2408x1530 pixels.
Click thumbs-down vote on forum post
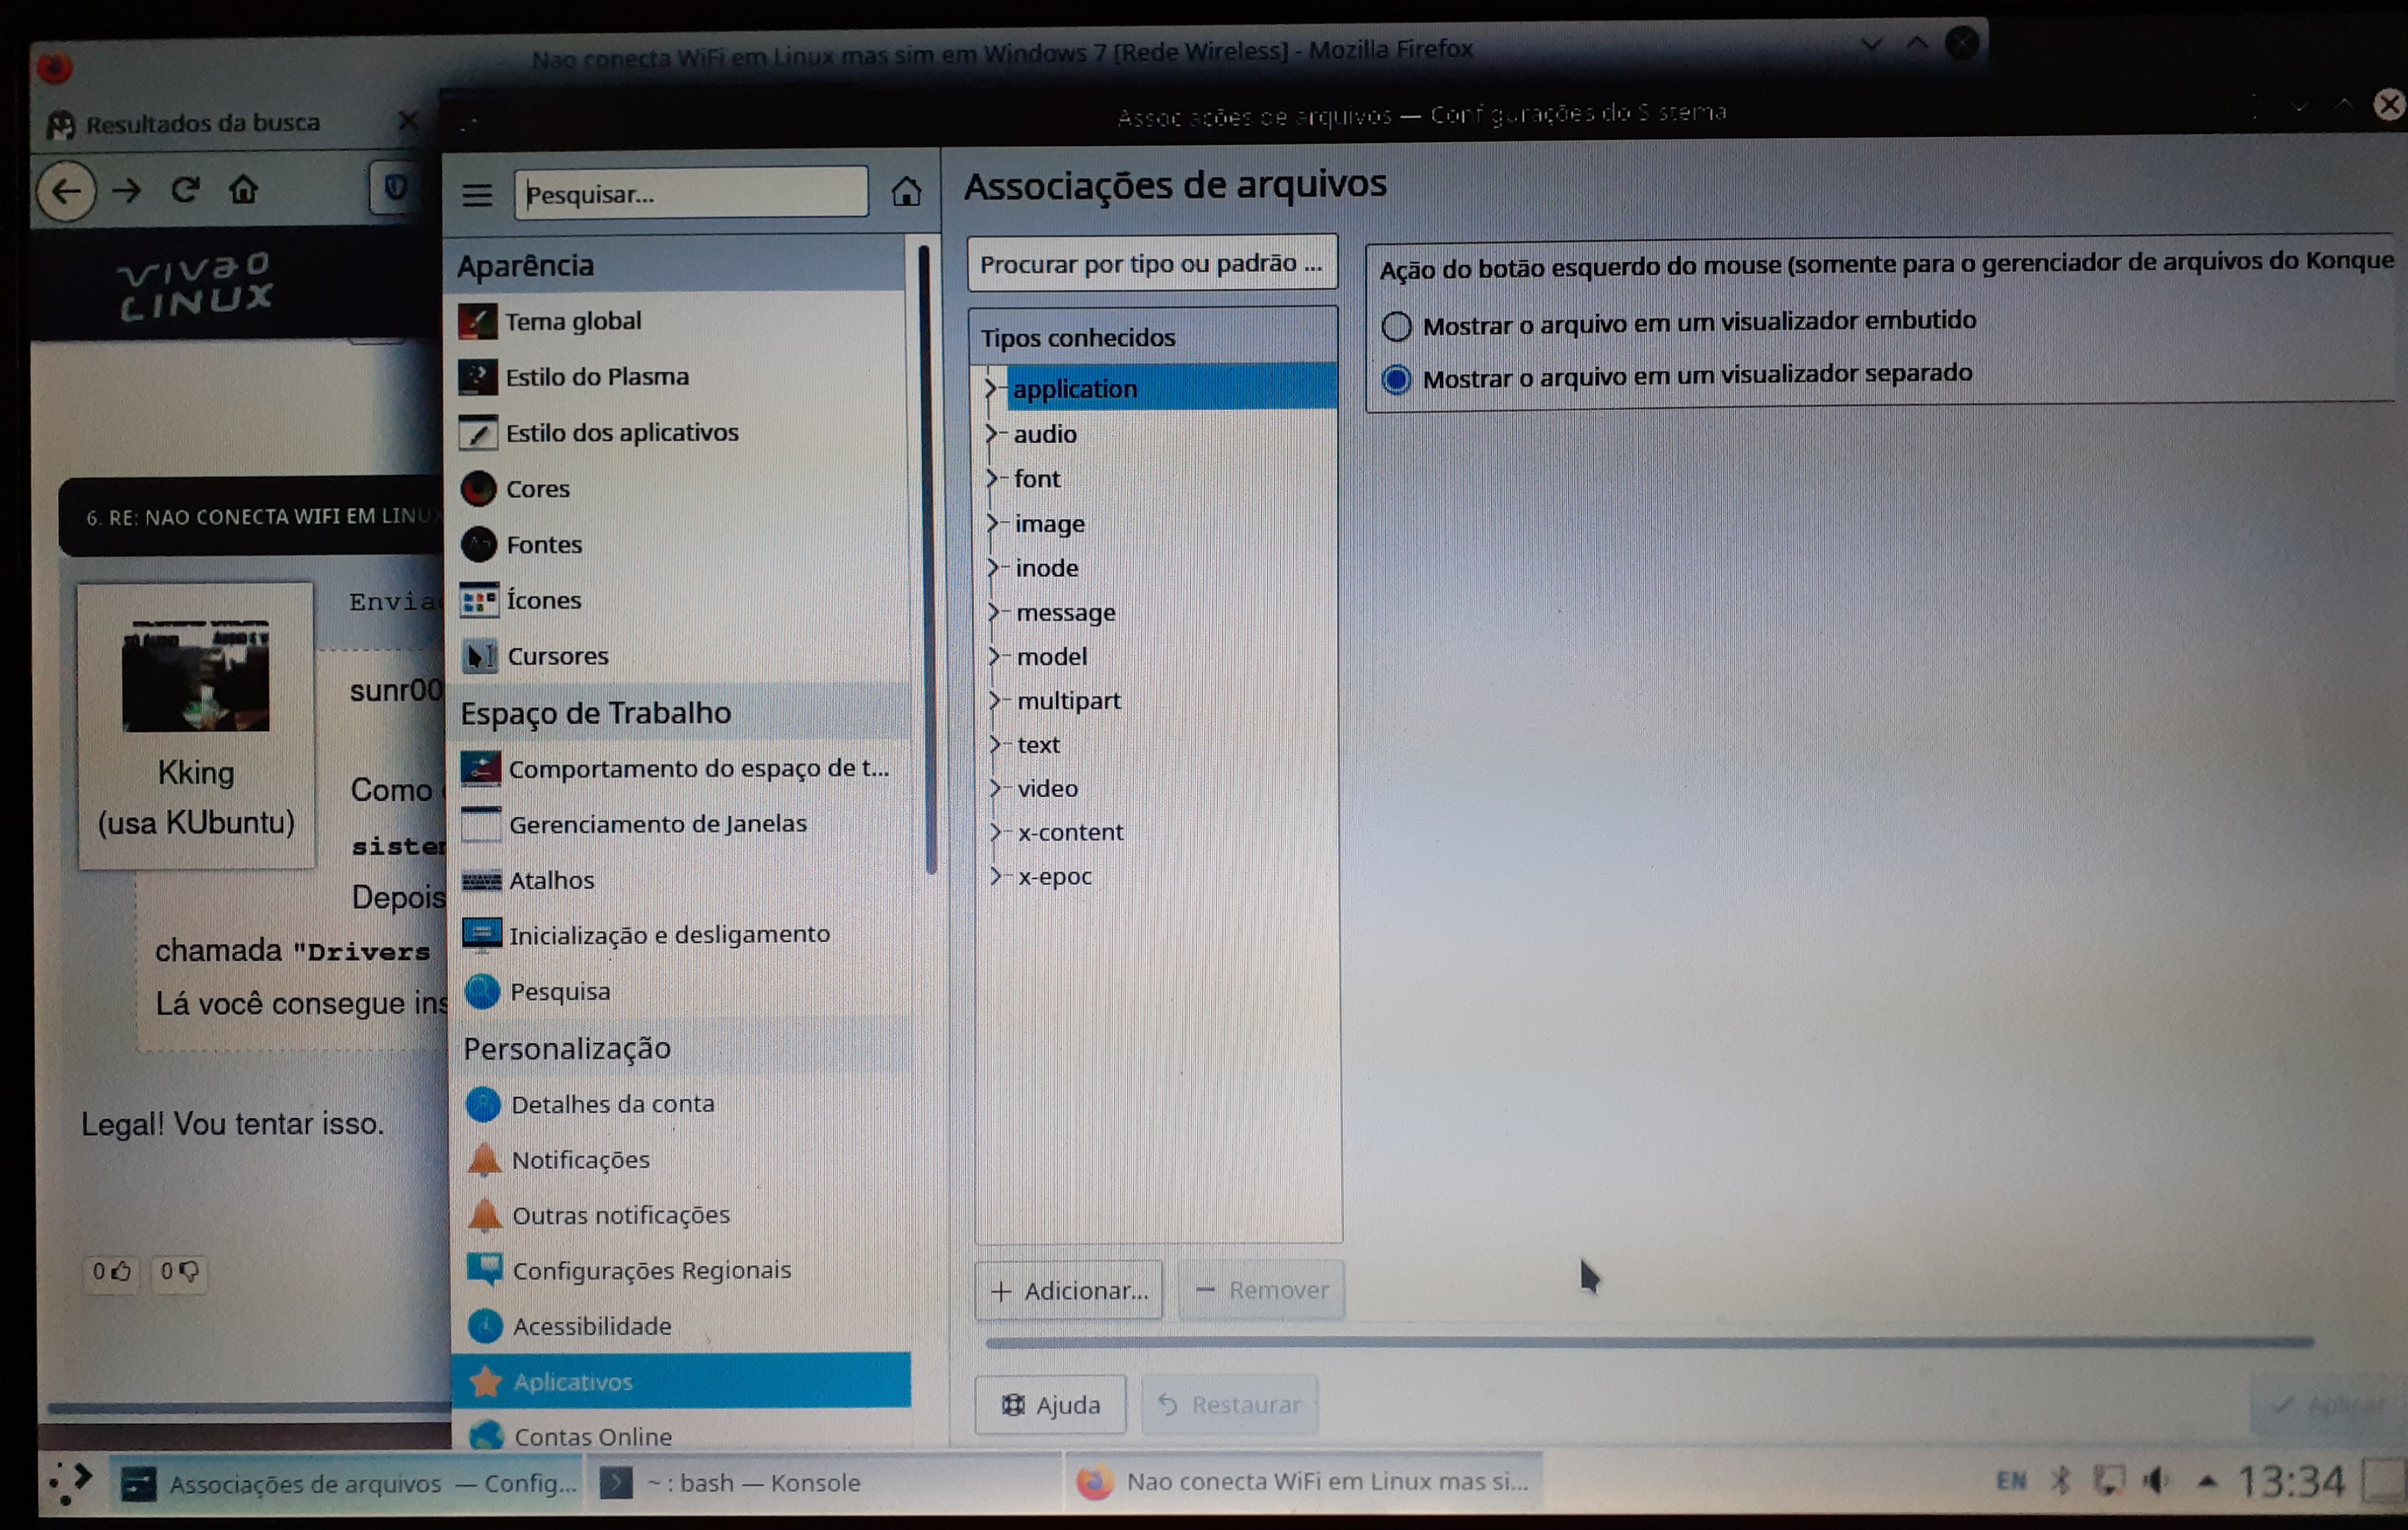(x=179, y=1271)
